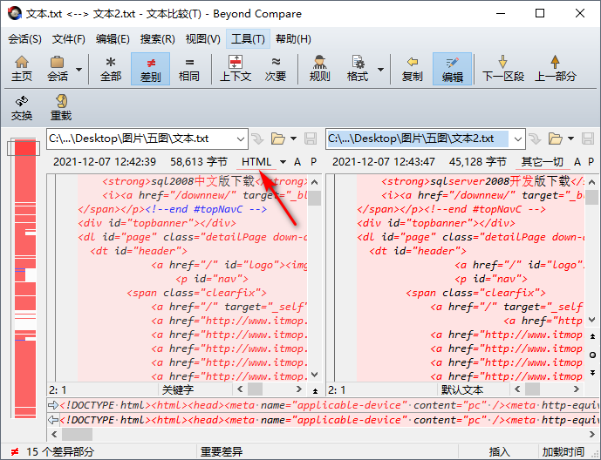Click the right 其它一切 file format label
This screenshot has height=460, width=601.
(542, 162)
